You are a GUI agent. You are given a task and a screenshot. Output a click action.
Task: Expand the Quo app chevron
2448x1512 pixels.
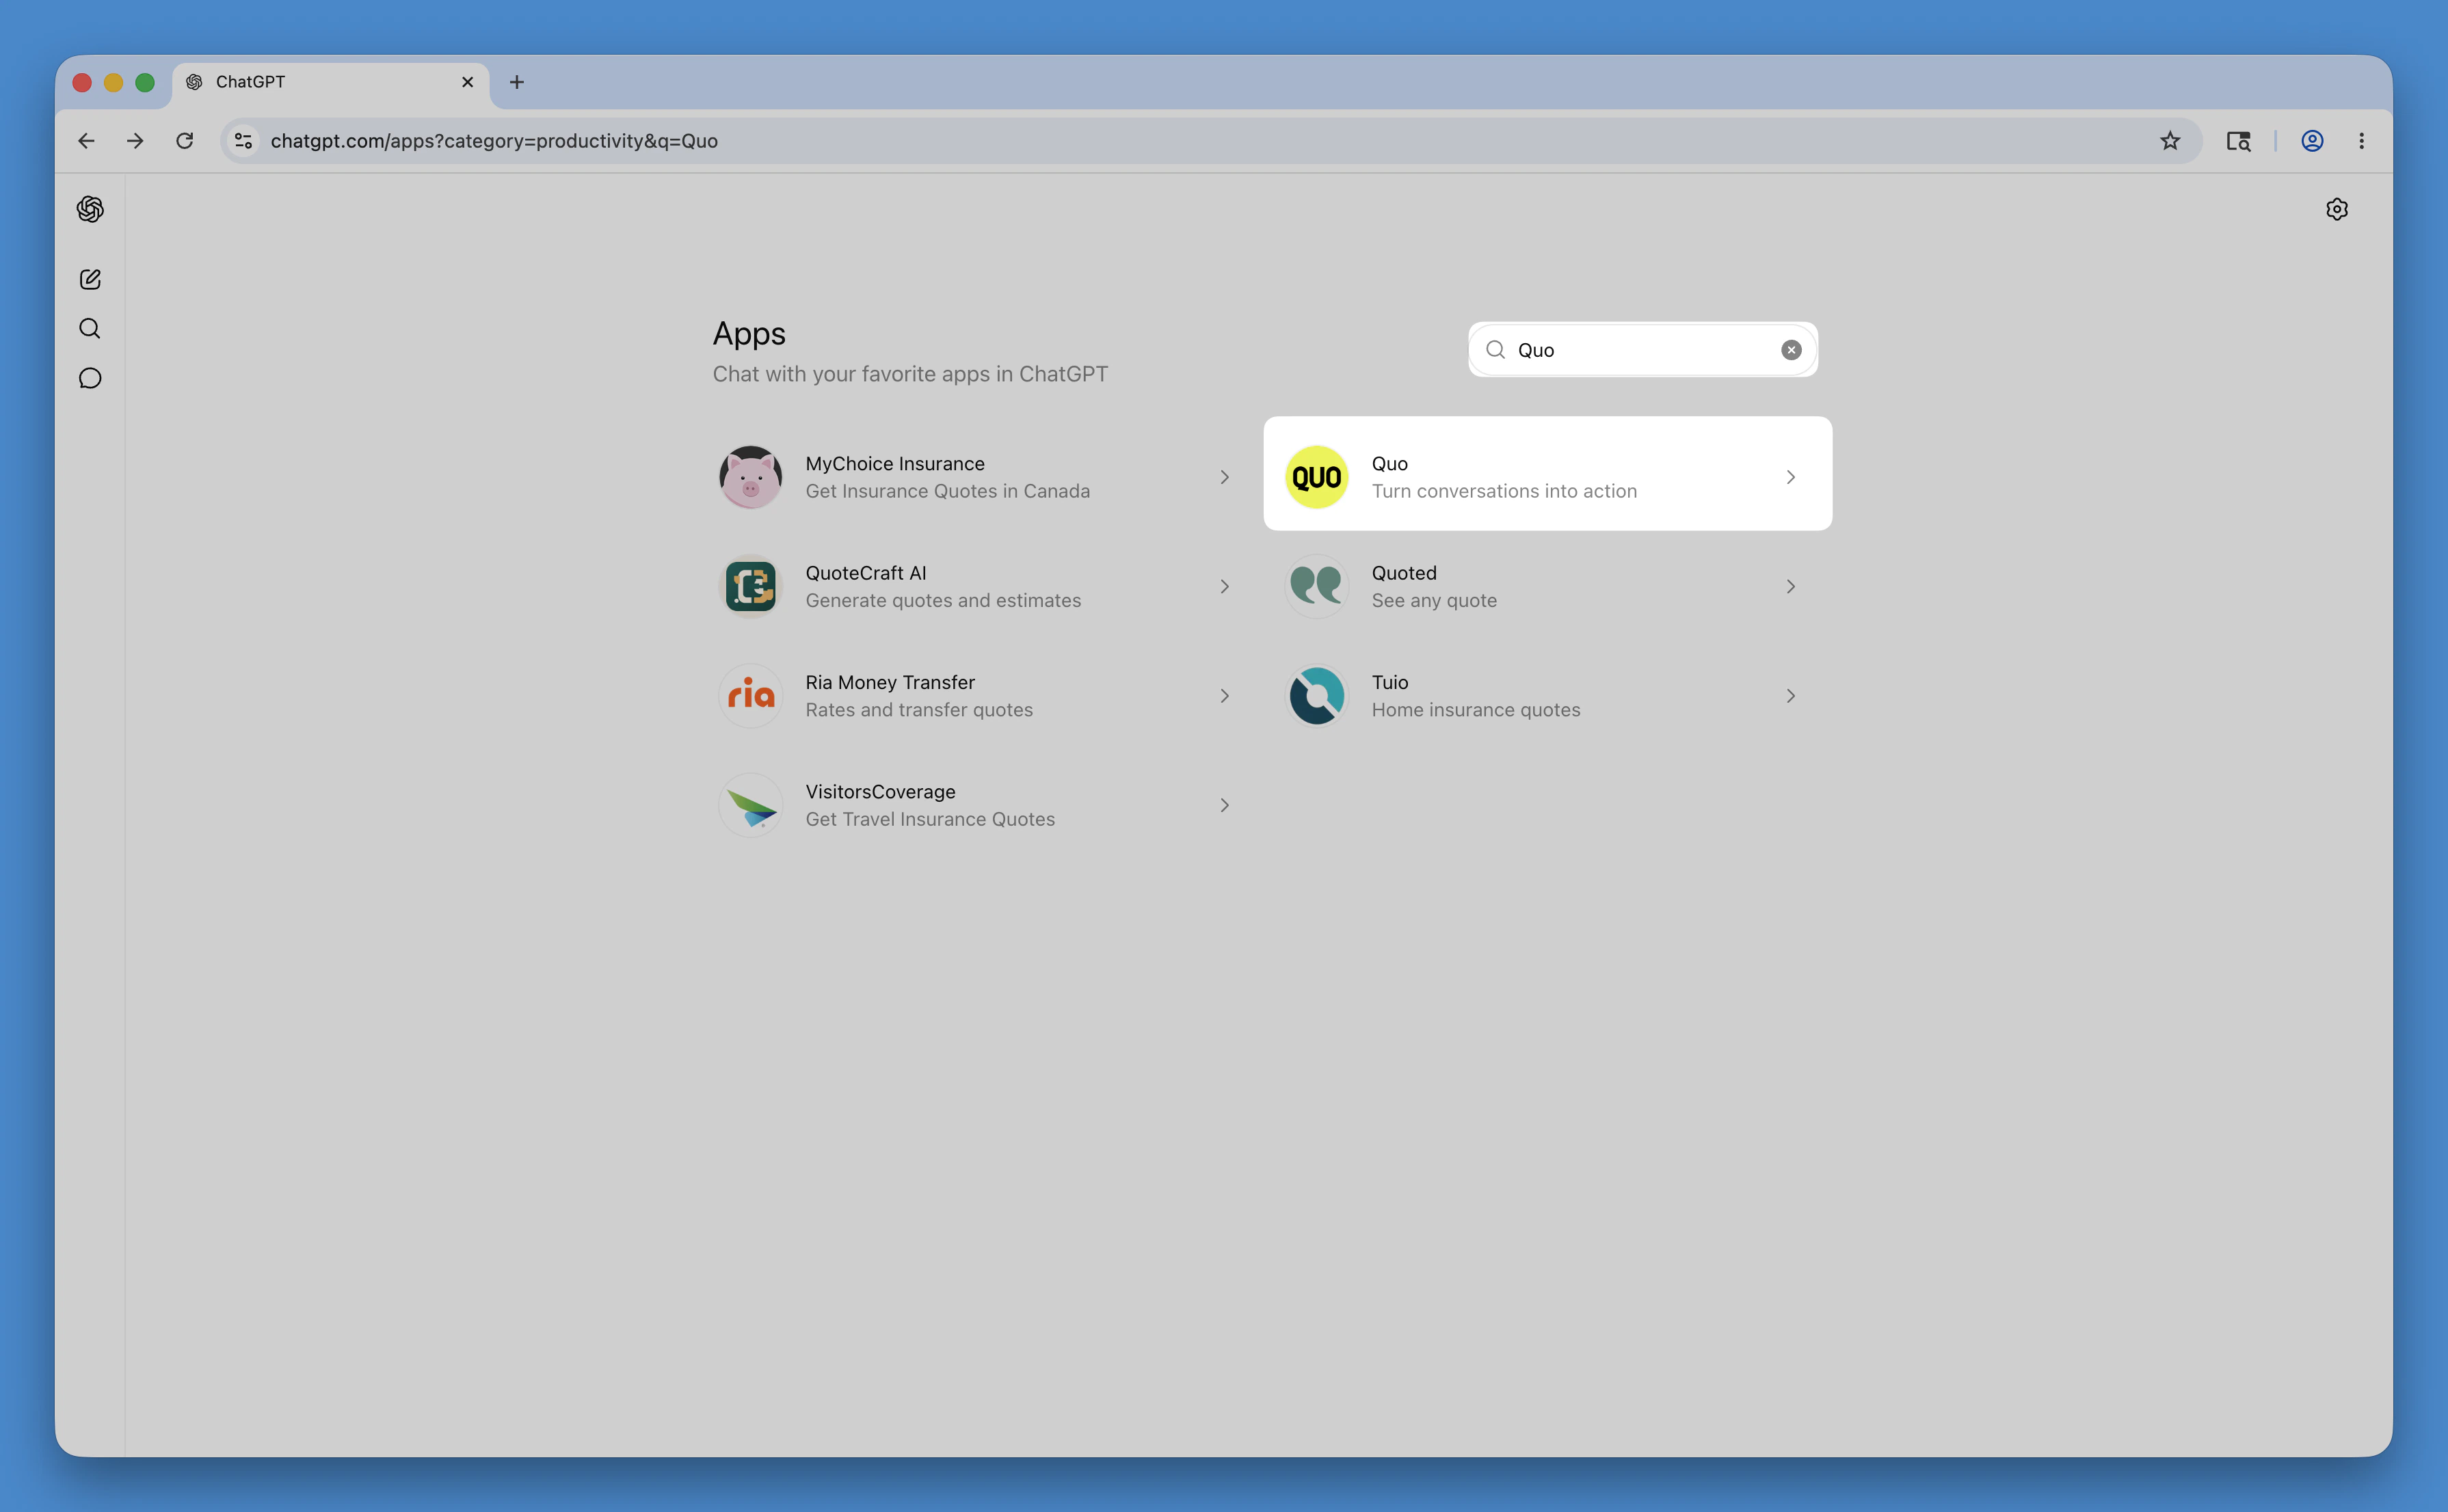(x=1791, y=477)
